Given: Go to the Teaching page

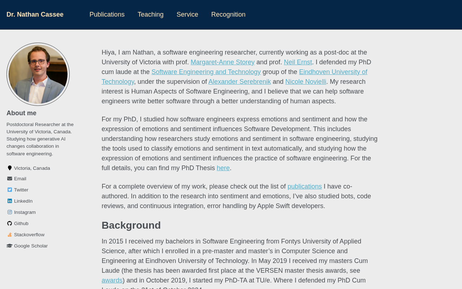Looking at the screenshot, I should coord(151,14).
